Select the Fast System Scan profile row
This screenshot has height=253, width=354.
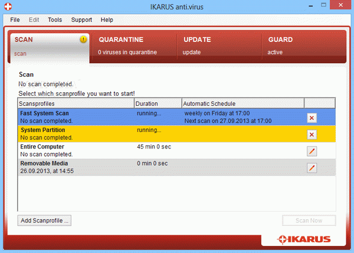pos(176,117)
